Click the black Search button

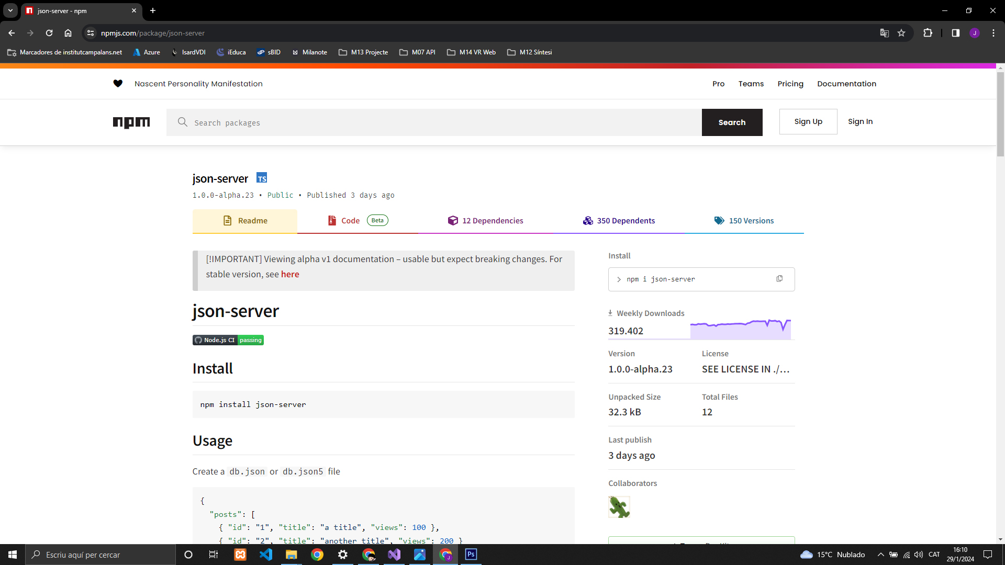point(732,122)
